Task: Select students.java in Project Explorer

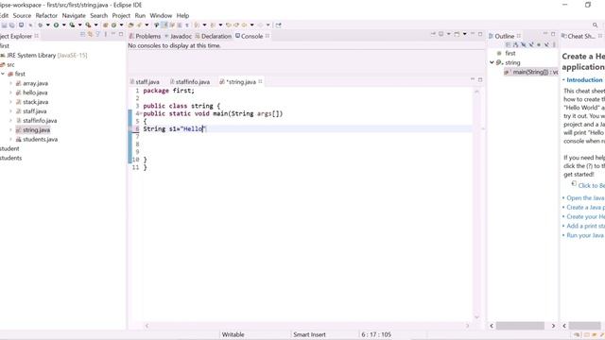Action: (40, 139)
